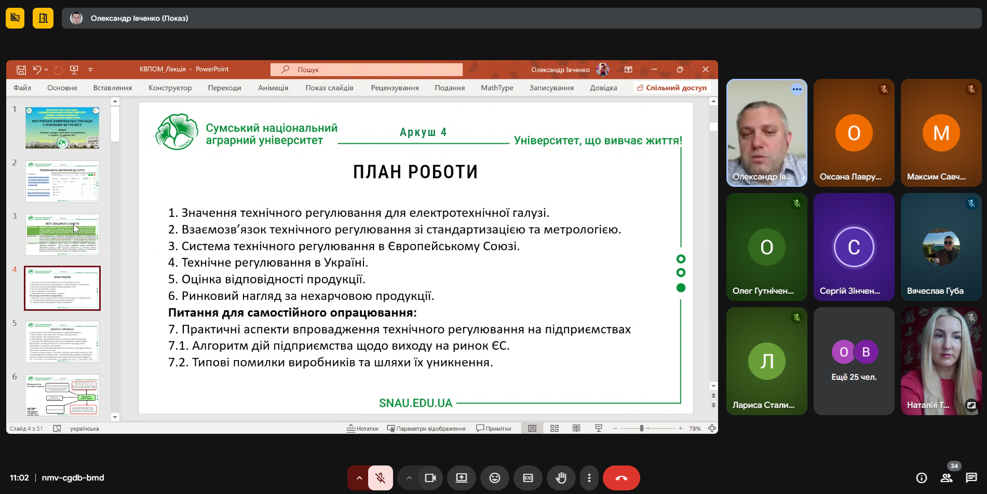The width and height of the screenshot is (987, 494).
Task: Expand audio settings arrow beside microphone
Action: pyautogui.click(x=359, y=478)
